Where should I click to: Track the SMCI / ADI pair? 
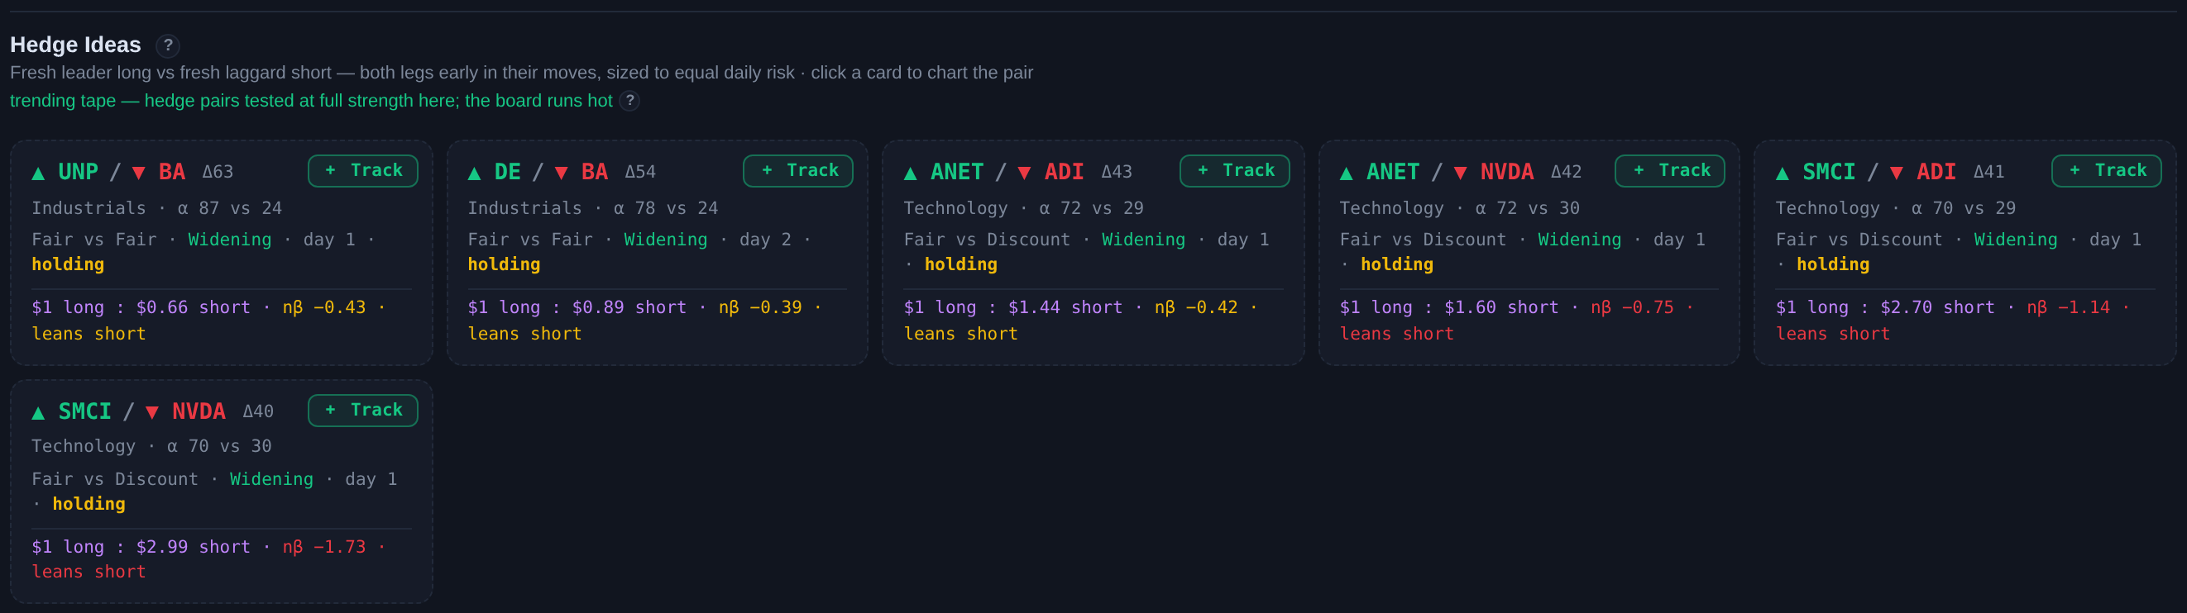[2106, 171]
